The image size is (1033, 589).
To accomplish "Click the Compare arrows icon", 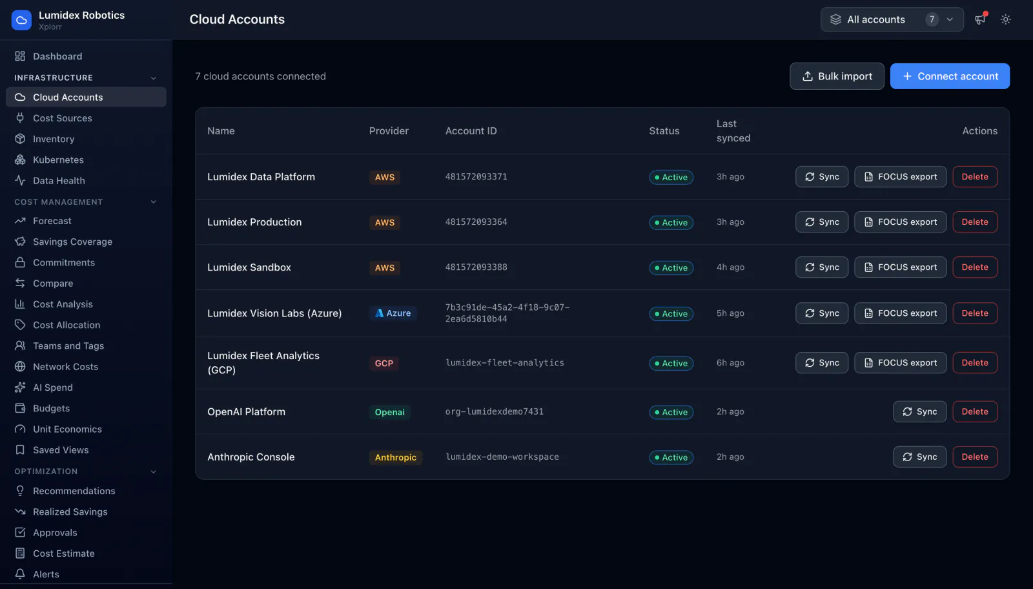I will [20, 284].
